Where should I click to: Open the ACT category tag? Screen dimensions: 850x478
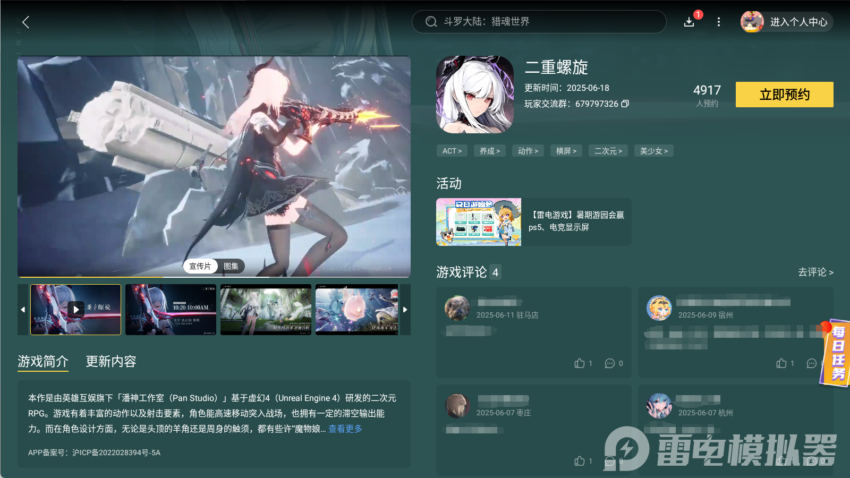[x=452, y=151]
